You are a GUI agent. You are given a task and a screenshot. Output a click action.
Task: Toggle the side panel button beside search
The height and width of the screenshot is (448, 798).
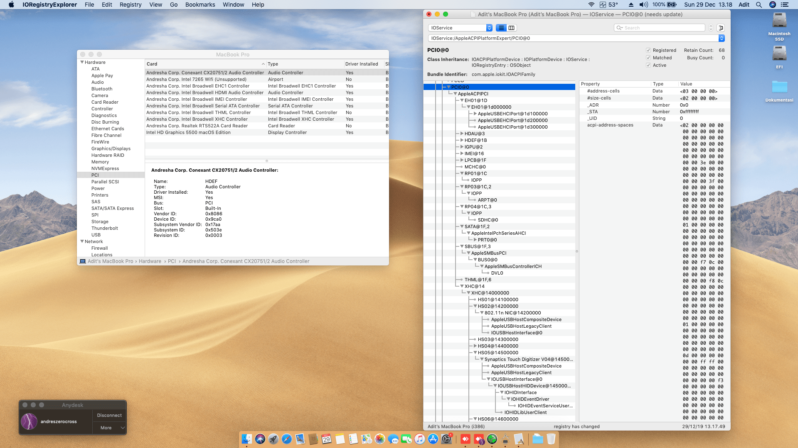721,28
